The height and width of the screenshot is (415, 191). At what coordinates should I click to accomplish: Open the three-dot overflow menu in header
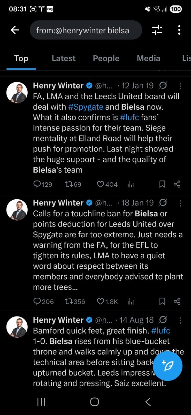179,30
